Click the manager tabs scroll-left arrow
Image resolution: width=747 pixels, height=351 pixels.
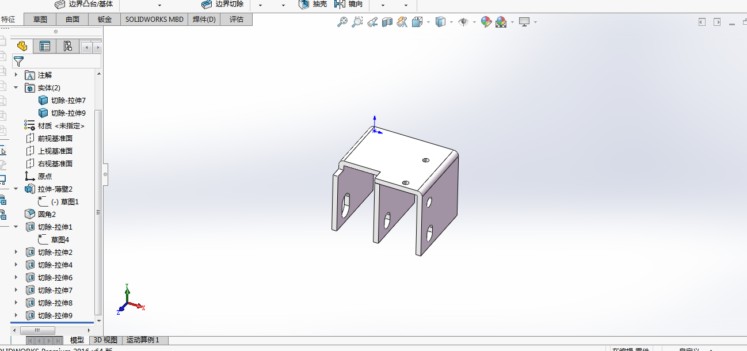click(x=87, y=47)
